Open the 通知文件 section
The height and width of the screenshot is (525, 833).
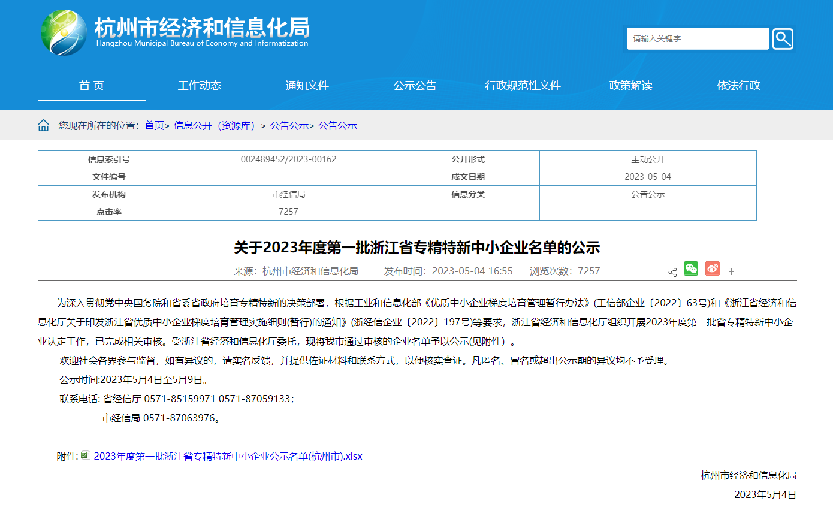coord(307,86)
